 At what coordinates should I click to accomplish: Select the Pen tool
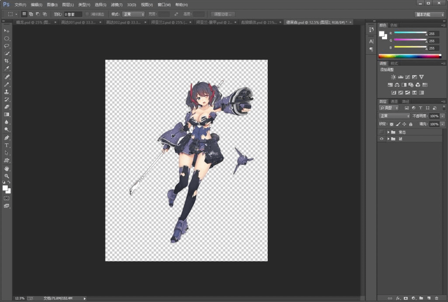tap(6, 138)
